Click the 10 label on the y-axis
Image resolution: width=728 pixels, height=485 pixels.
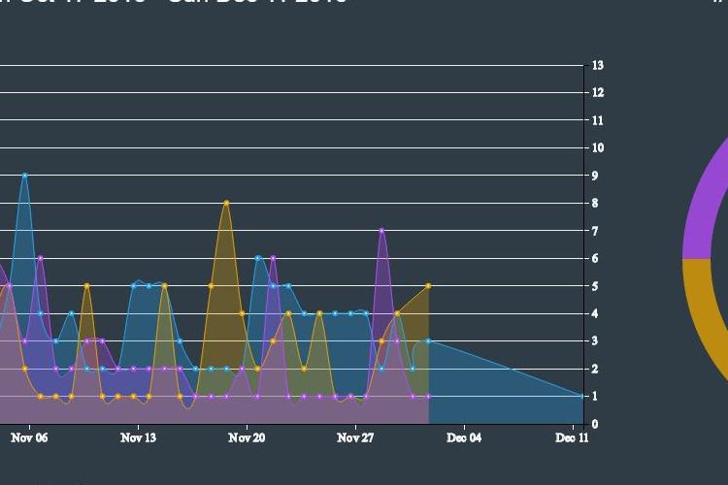click(x=598, y=148)
